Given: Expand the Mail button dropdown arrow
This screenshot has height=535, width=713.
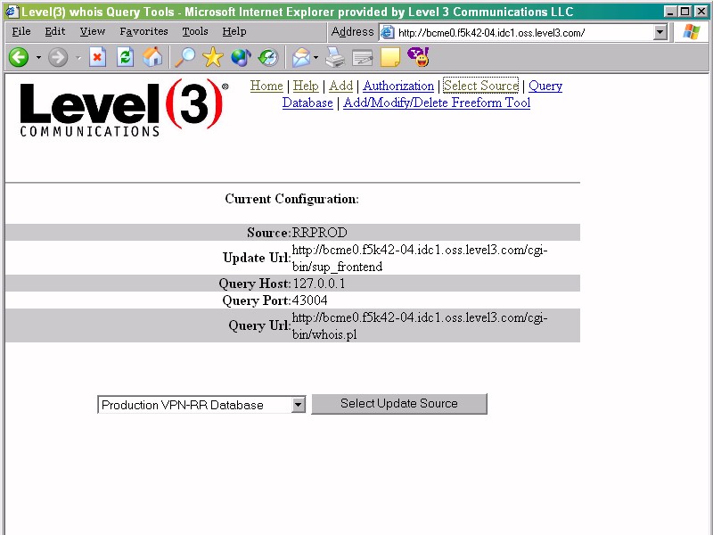Looking at the screenshot, I should tap(316, 58).
